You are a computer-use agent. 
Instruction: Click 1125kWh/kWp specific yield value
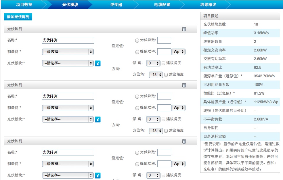click(266, 102)
